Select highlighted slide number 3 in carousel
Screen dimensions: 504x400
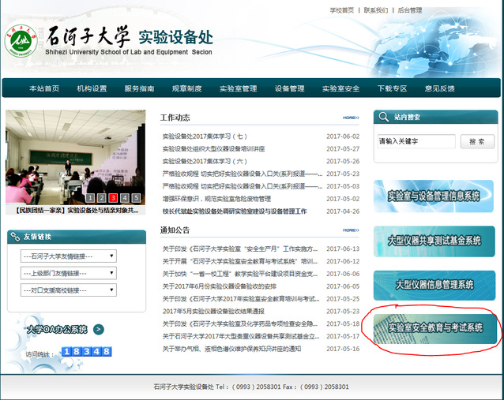point(113,198)
